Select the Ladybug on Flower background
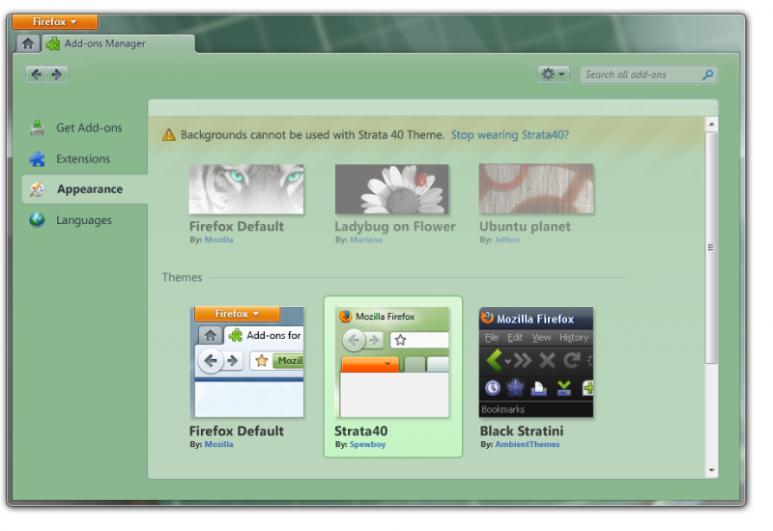773x531 pixels. coord(391,189)
